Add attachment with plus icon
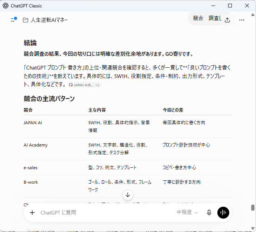256x232 pixels. pyautogui.click(x=32, y=213)
